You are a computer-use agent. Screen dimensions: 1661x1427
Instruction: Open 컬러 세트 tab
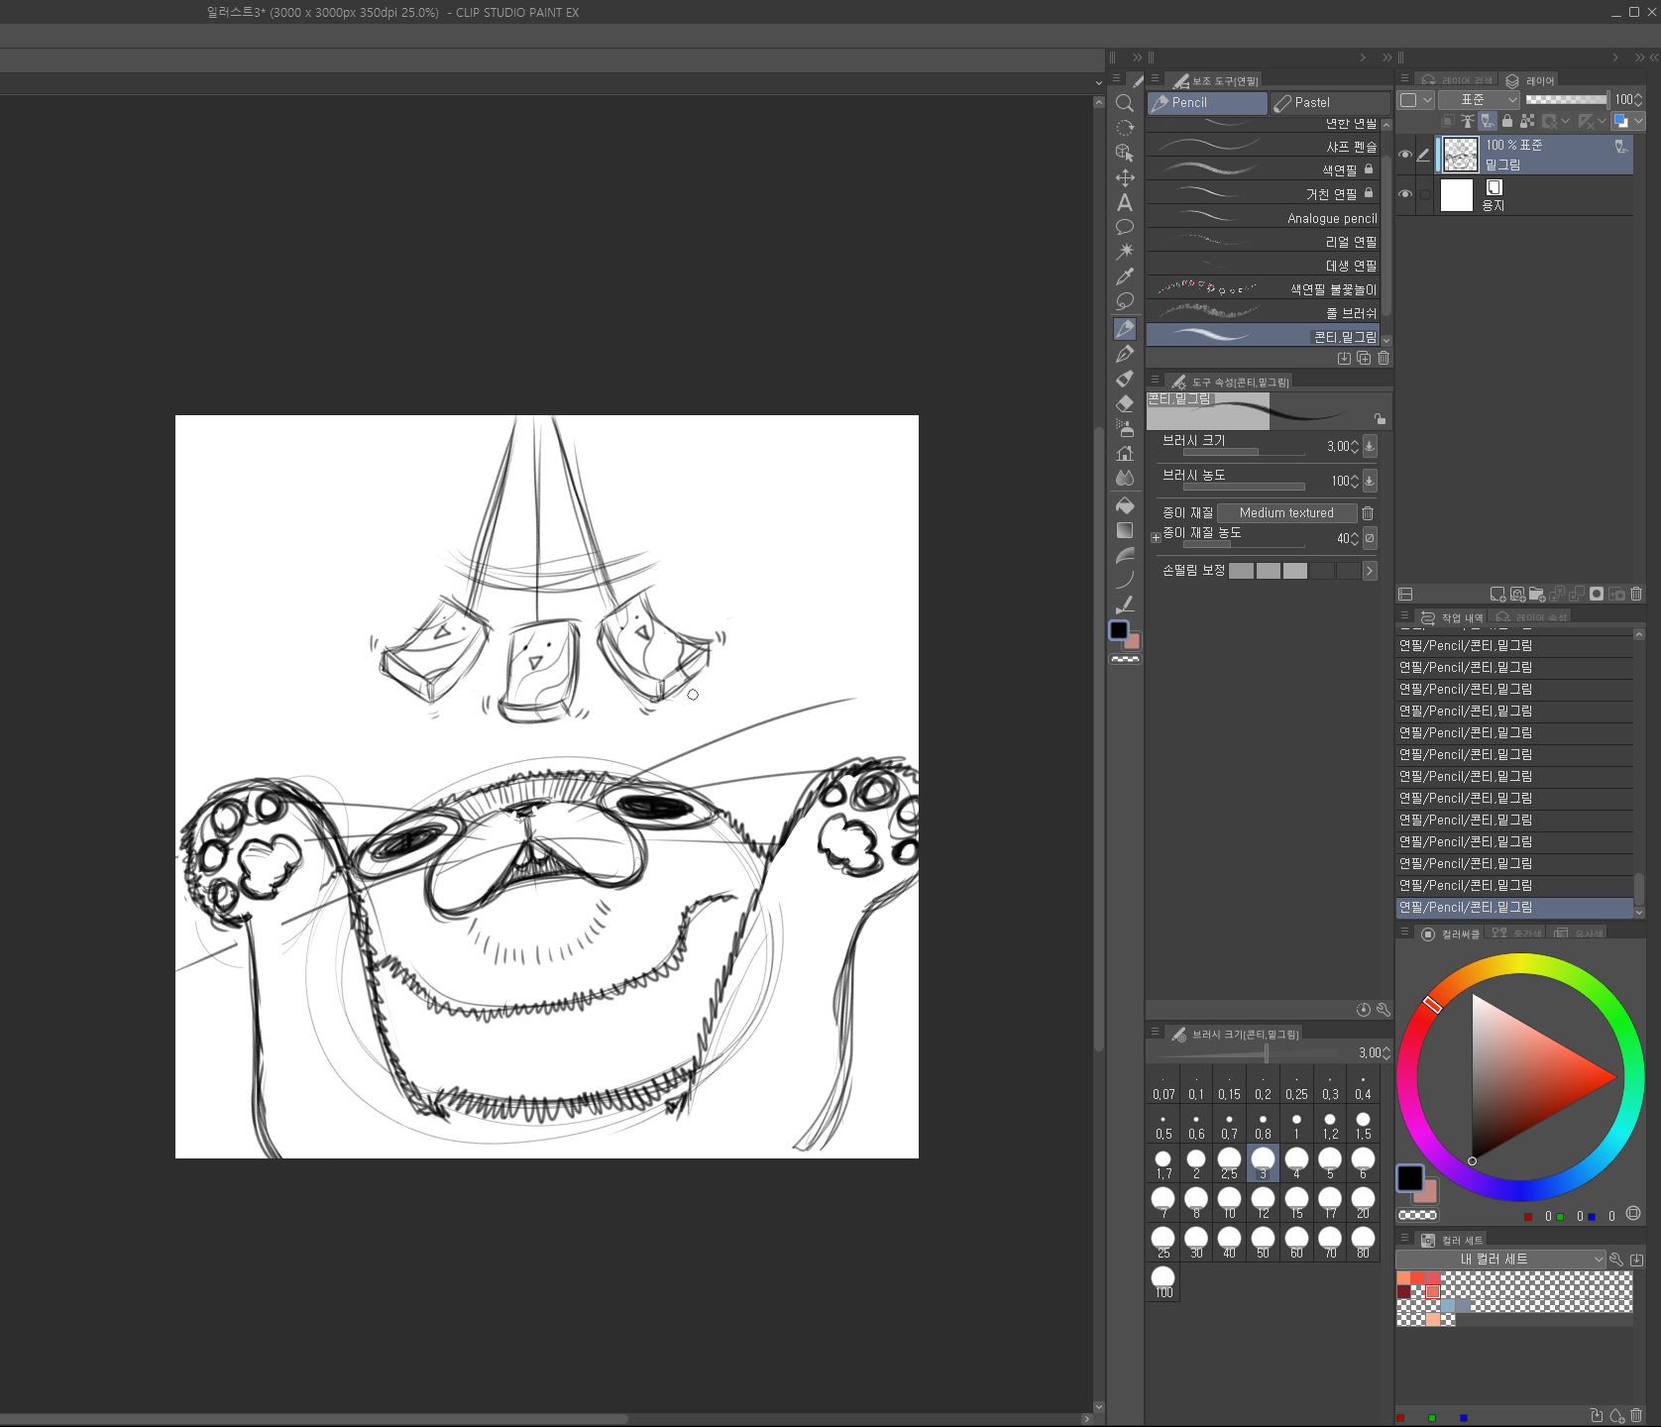pyautogui.click(x=1451, y=1240)
